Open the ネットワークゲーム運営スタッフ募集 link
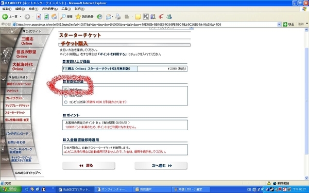 click(21, 159)
